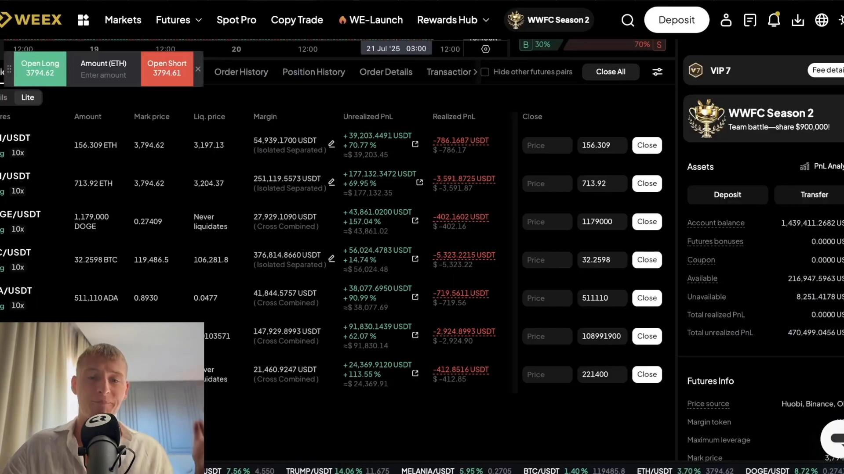Expand the Rewards Hub dropdown

453,20
